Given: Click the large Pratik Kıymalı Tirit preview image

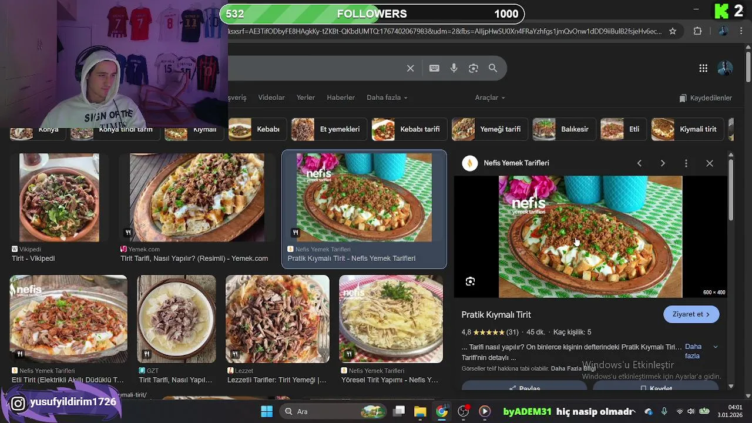Looking at the screenshot, I should [x=590, y=237].
